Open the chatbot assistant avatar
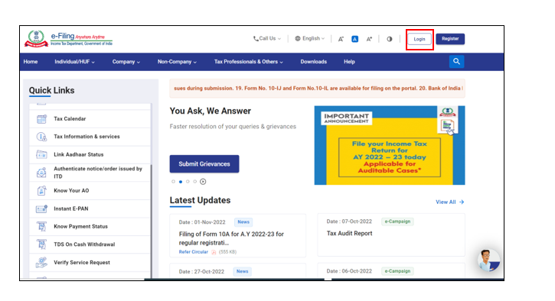Image resolution: width=555 pixels, height=301 pixels. (x=489, y=260)
